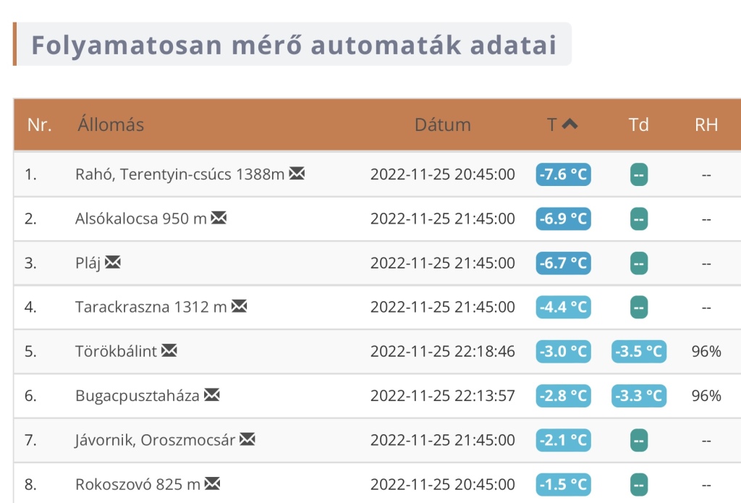Click the -2.8 °C temperature badge

click(x=563, y=396)
